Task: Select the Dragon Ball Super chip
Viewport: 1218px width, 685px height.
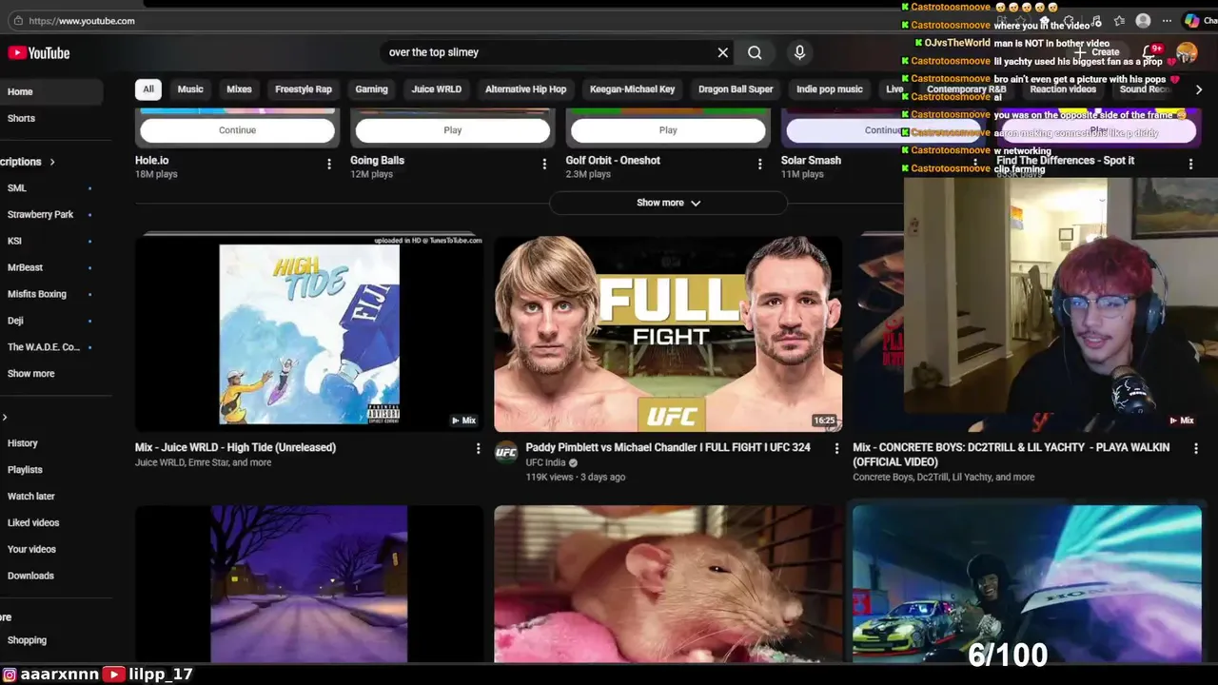Action: coord(736,89)
